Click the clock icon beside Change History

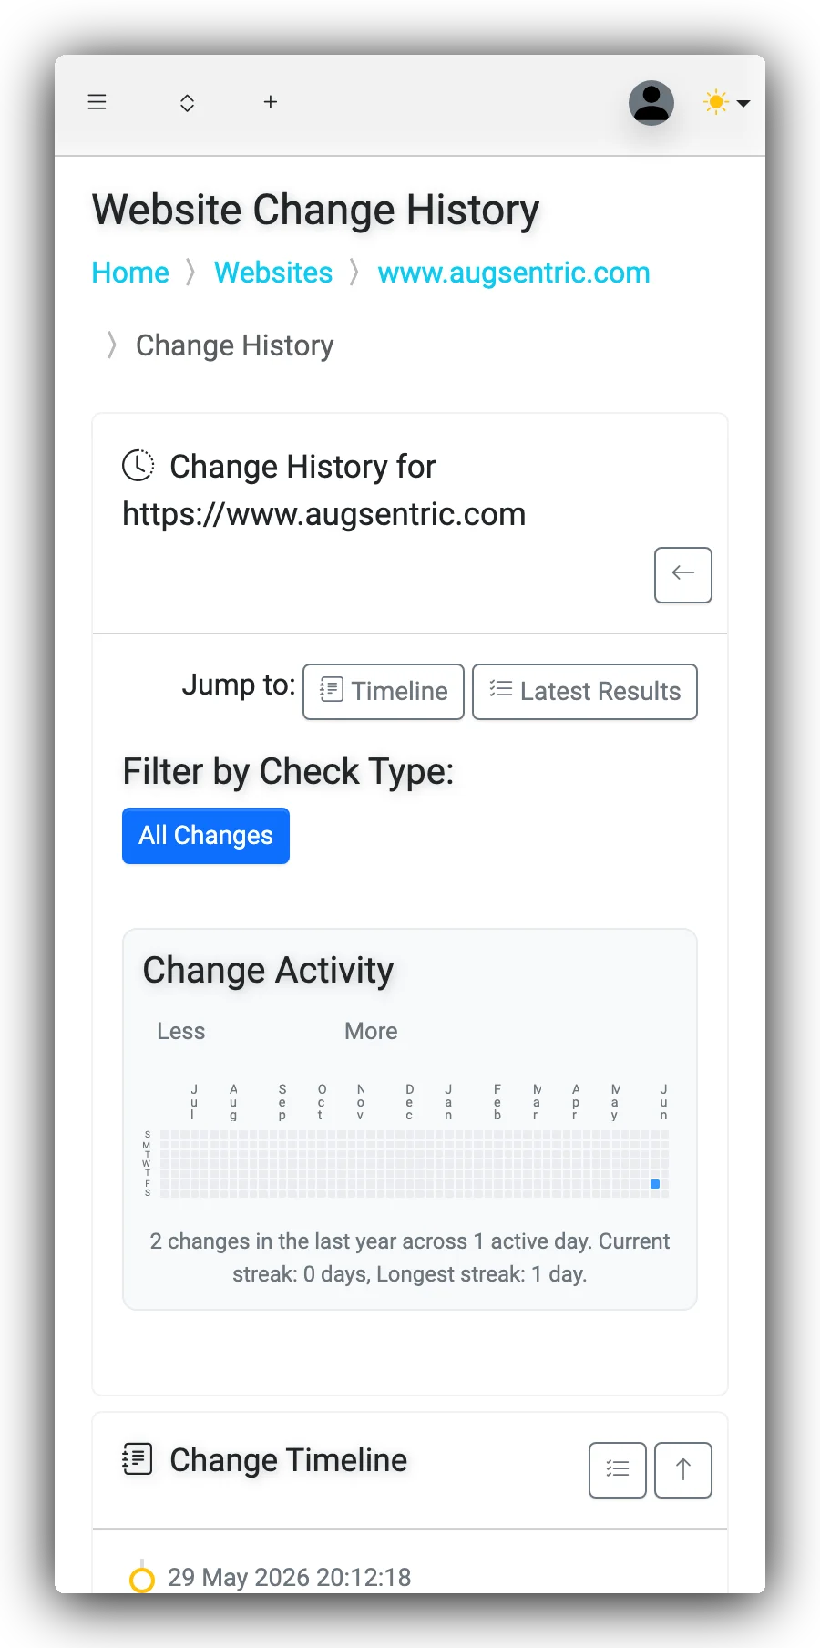pos(138,466)
